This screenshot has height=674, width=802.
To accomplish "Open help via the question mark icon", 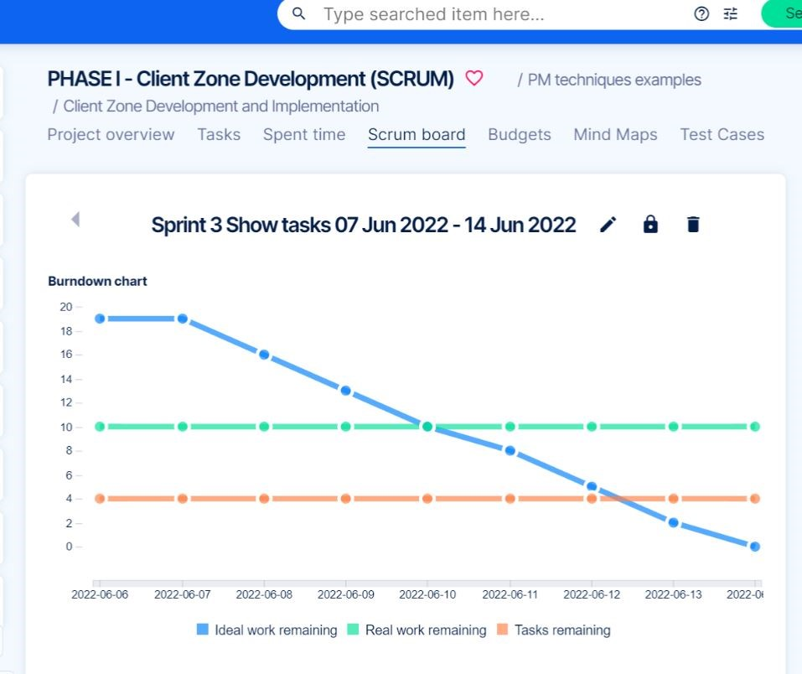I will pos(701,13).
